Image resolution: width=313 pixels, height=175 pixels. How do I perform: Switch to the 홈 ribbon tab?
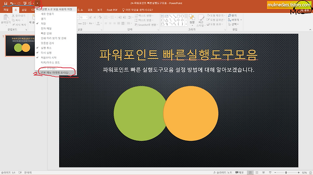16,10
